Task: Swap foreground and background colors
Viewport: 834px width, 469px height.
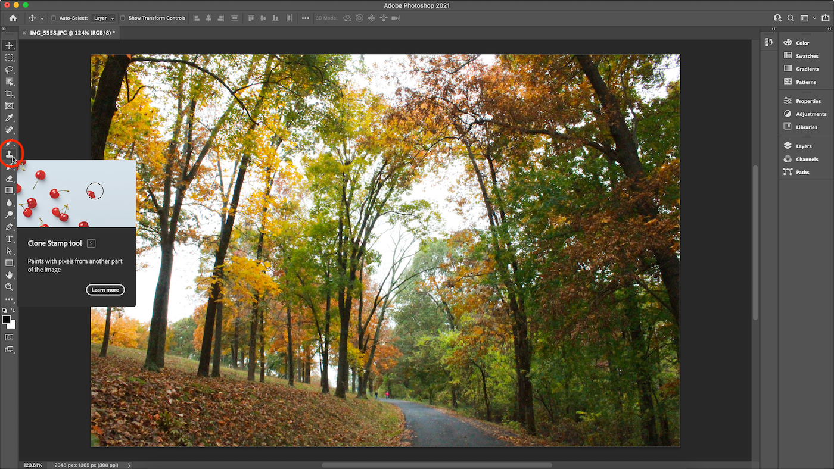Action: 13,311
